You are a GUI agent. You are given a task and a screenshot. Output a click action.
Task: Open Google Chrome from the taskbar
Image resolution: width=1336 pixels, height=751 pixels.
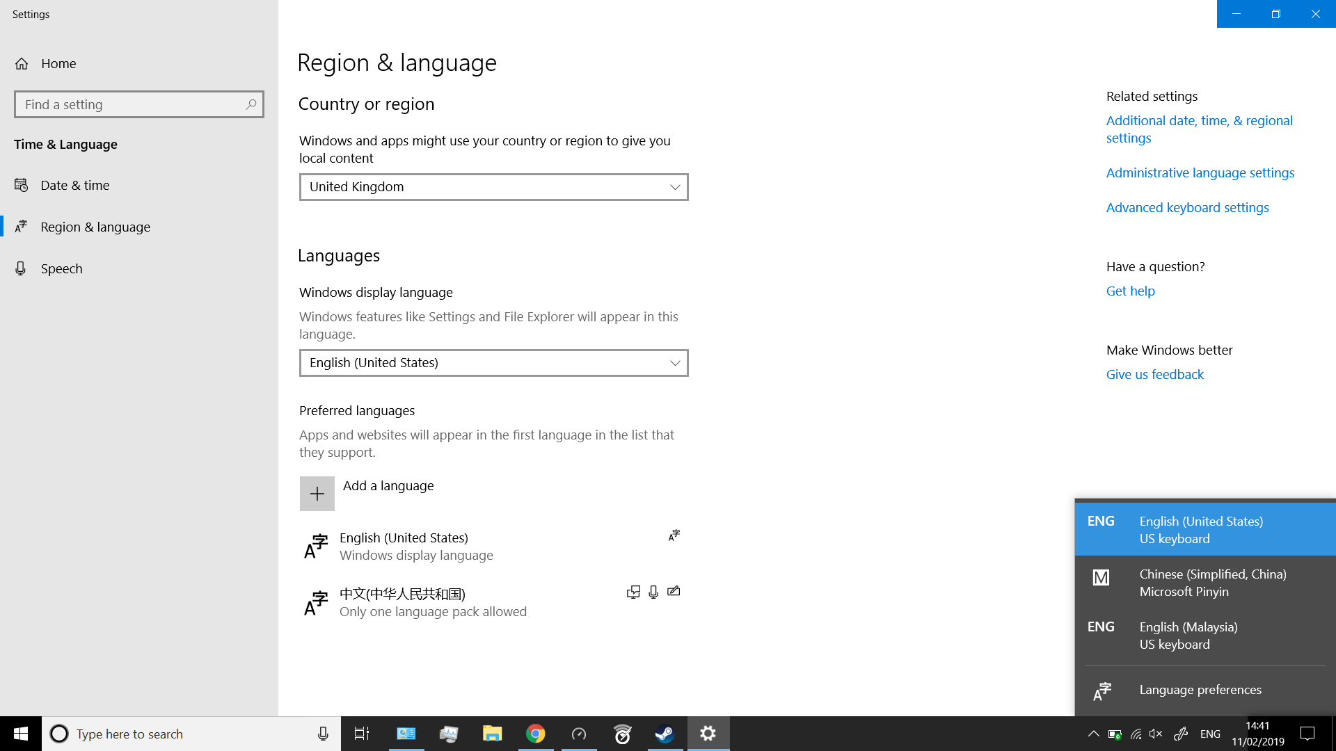point(535,734)
